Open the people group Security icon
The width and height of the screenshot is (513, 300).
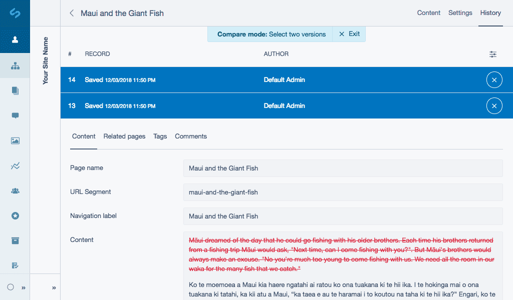point(15,190)
